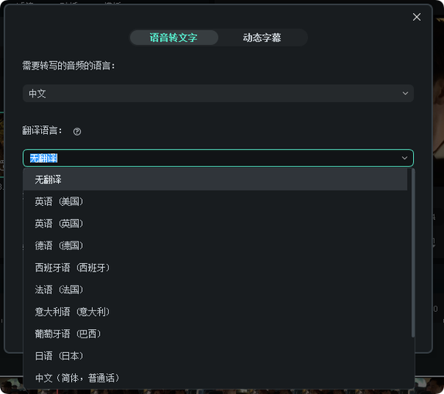444x394 pixels.
Task: Select 德语（德国） in the list
Action: 215,245
